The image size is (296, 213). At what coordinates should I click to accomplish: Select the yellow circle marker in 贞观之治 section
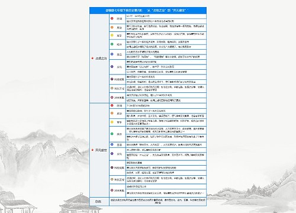click(x=112, y=35)
